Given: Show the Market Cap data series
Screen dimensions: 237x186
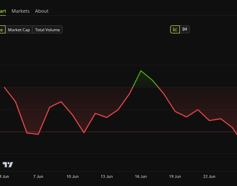Looking at the screenshot, I should (19, 30).
